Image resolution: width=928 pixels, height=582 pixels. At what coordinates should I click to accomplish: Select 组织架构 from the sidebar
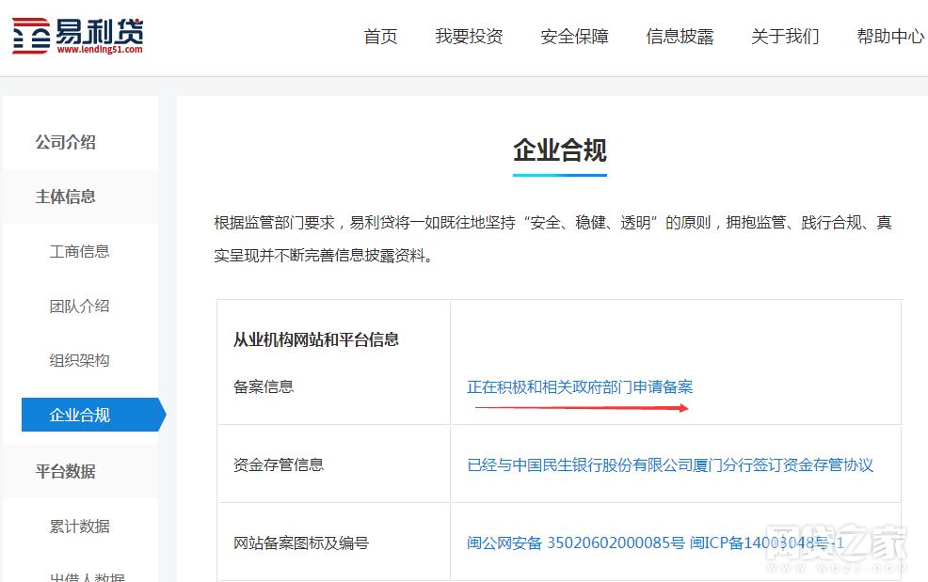79,360
